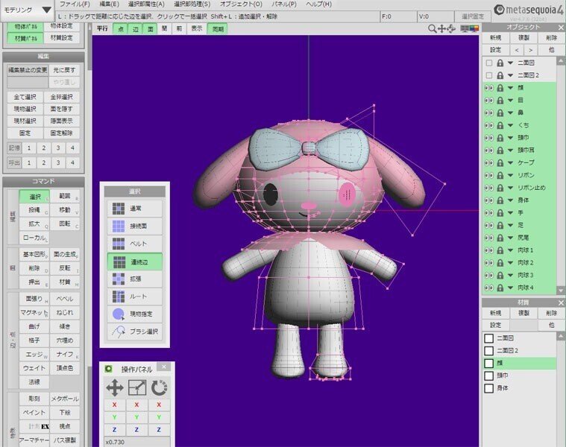This screenshot has height=447, width=566.
Task: Click 複製 in the オブジェクト panel
Action: click(523, 38)
